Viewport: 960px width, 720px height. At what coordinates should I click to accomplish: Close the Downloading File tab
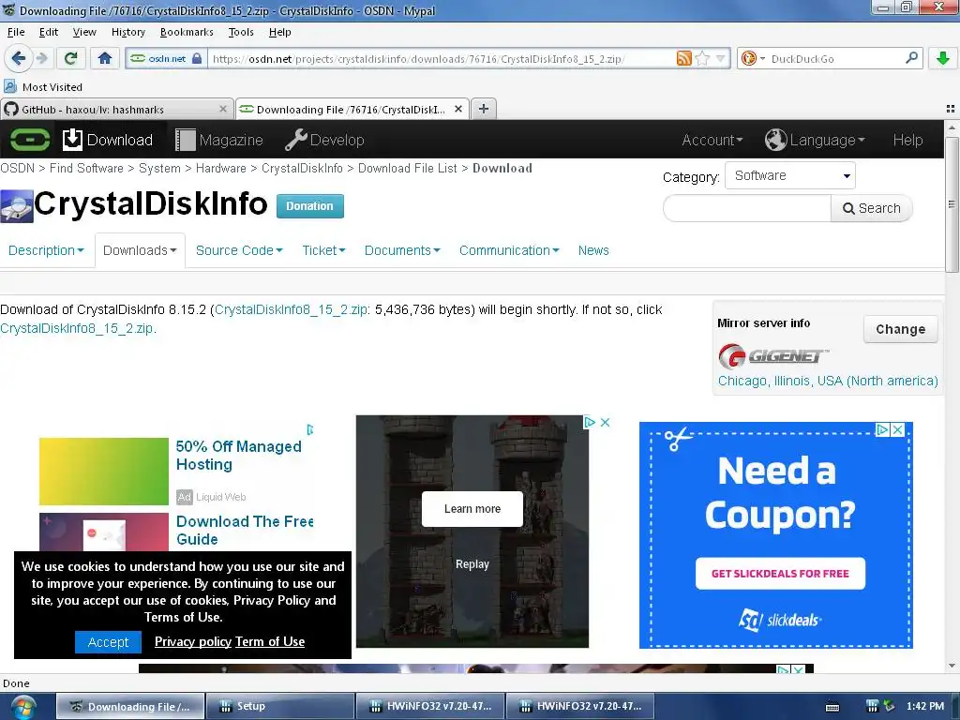pyautogui.click(x=457, y=109)
